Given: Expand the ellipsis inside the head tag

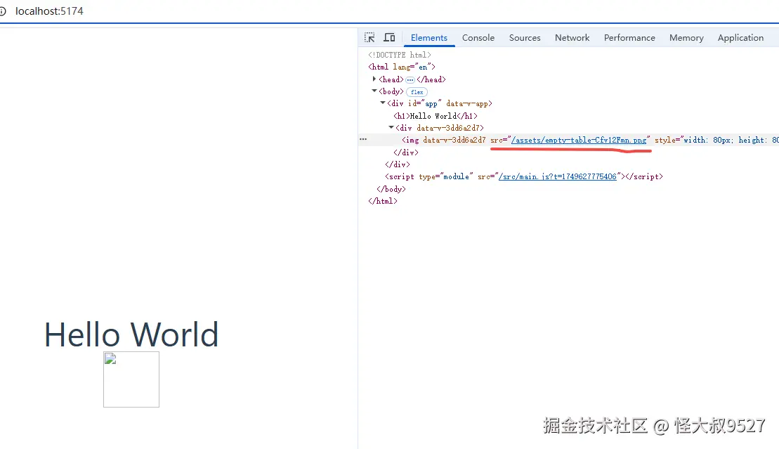Looking at the screenshot, I should [410, 79].
